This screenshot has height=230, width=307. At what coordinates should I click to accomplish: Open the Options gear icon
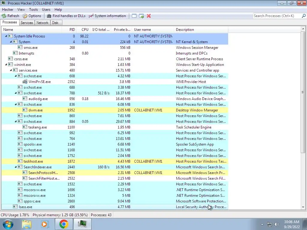tap(25, 16)
